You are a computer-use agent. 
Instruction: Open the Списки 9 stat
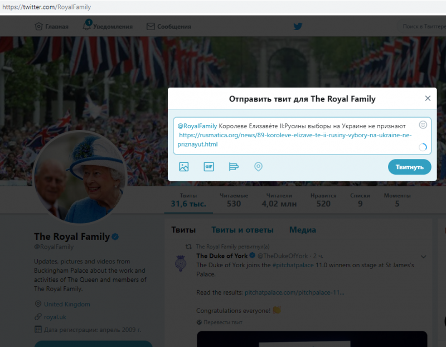click(x=360, y=200)
